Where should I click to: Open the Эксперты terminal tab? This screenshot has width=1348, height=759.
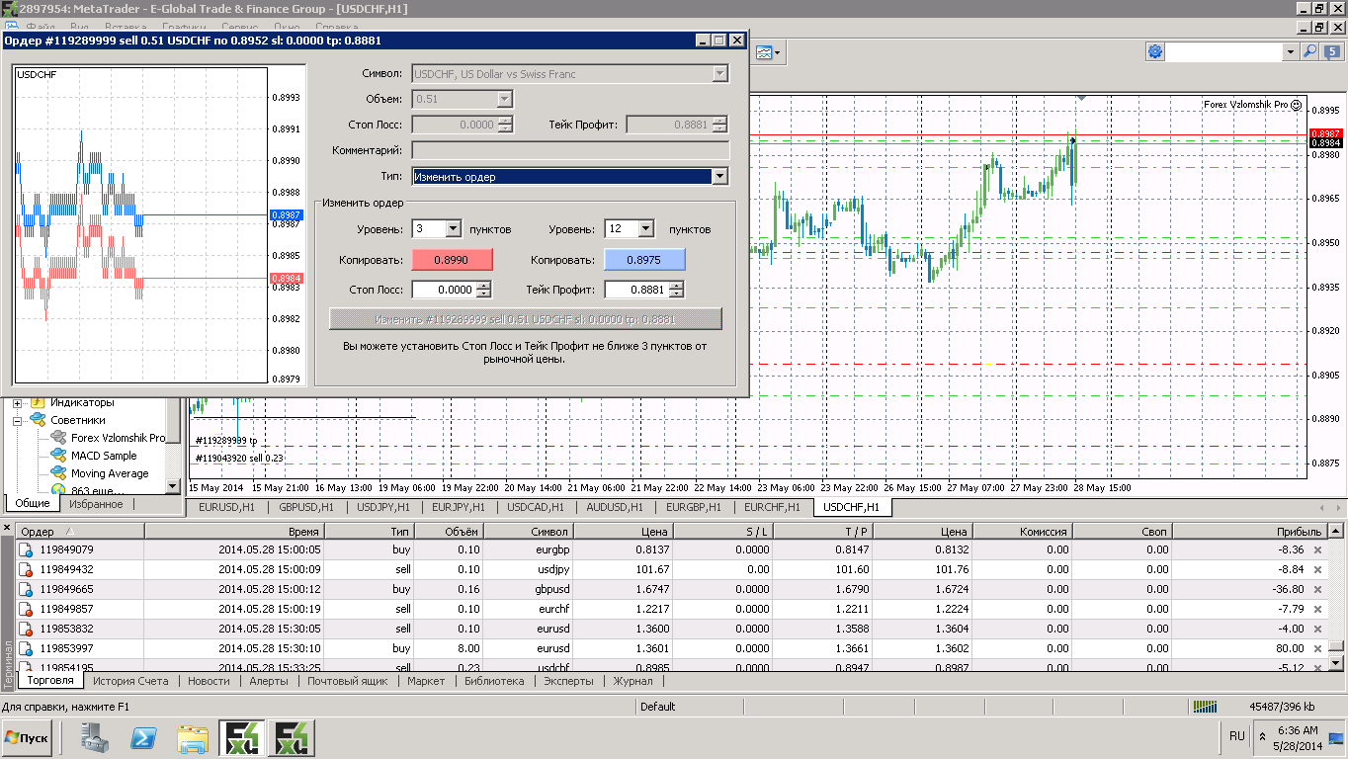pos(568,681)
